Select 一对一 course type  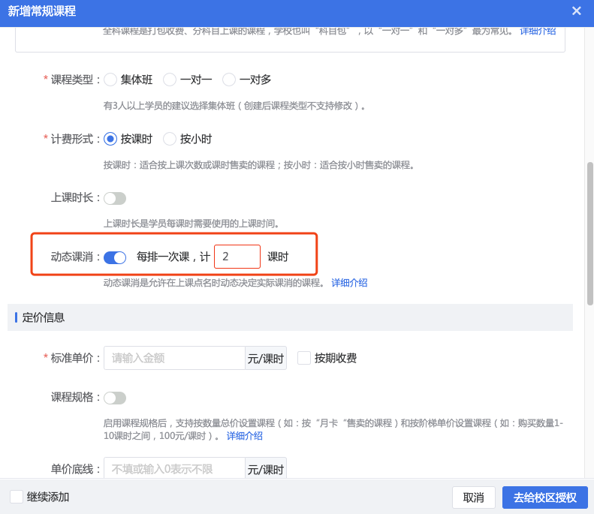coord(170,80)
